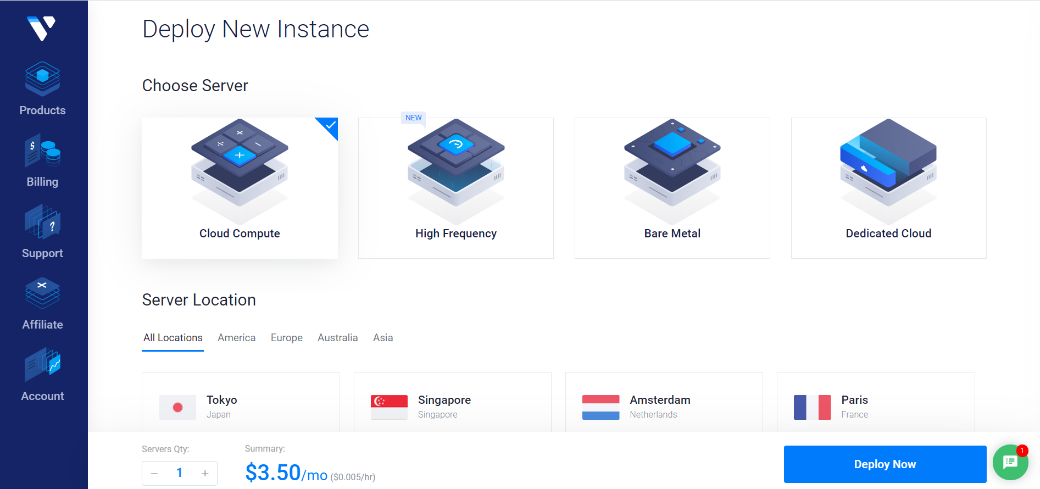Click the Singapore flag icon
This screenshot has height=489, width=1040.
389,407
